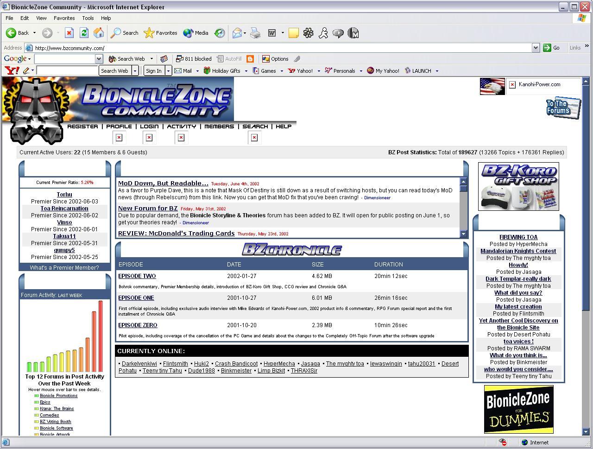This screenshot has height=449, width=593.
Task: Open the Tools menu
Action: click(x=88, y=18)
